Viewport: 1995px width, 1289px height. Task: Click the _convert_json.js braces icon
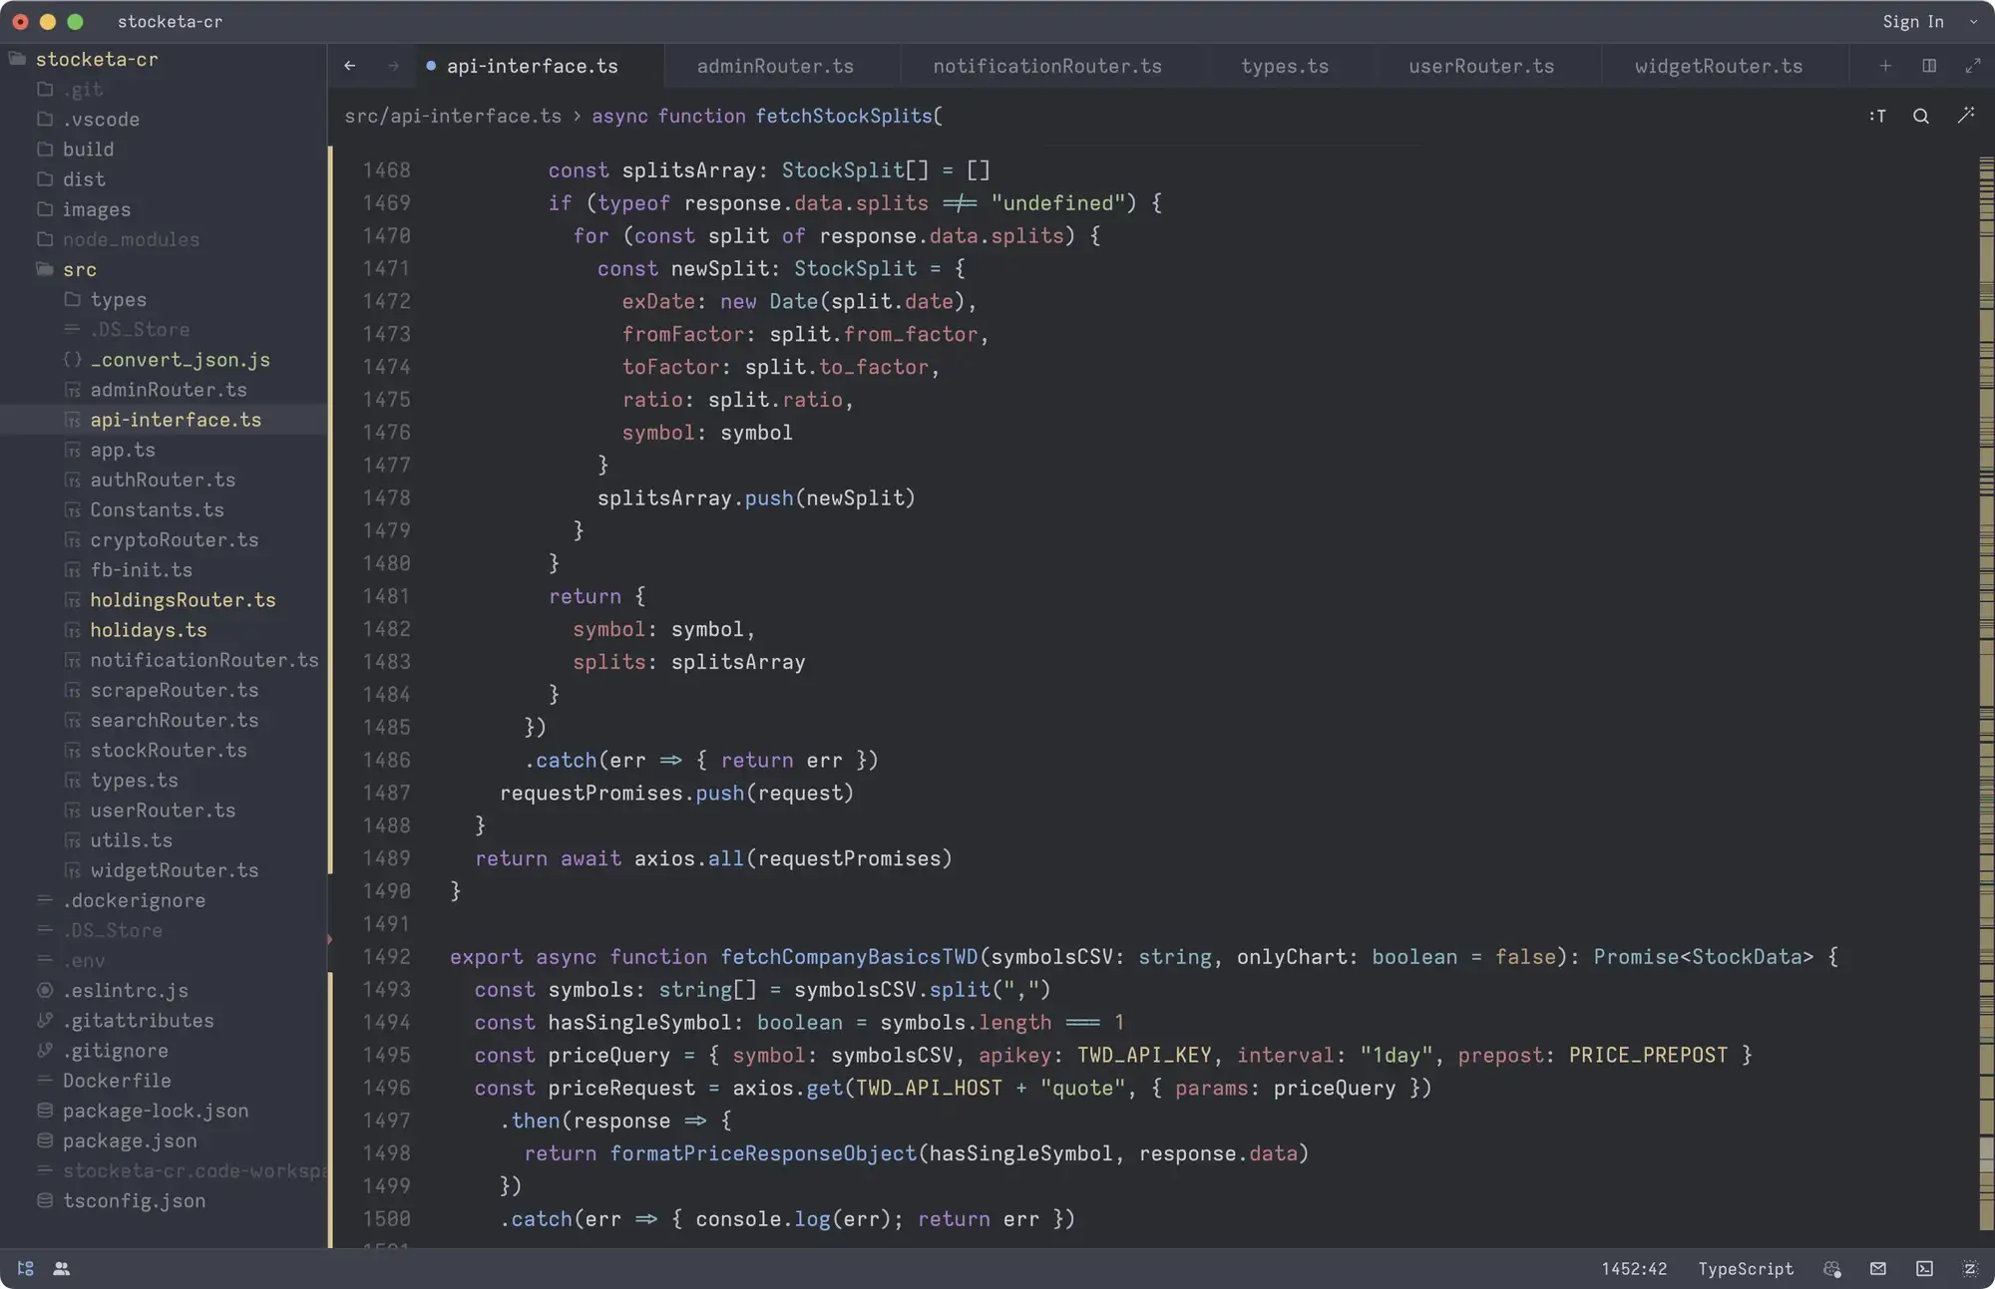[72, 360]
